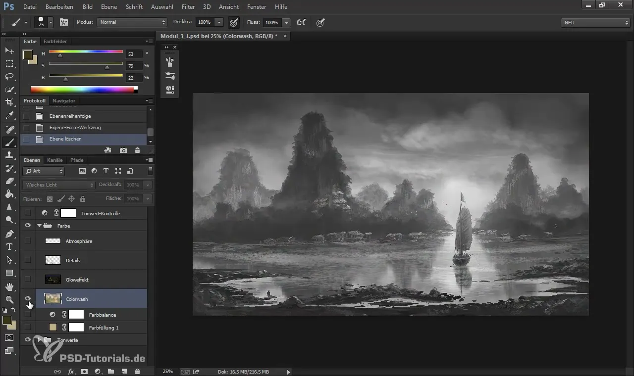Screen dimensions: 634x376
Task: Select the Path Selection tool
Action: 9,260
